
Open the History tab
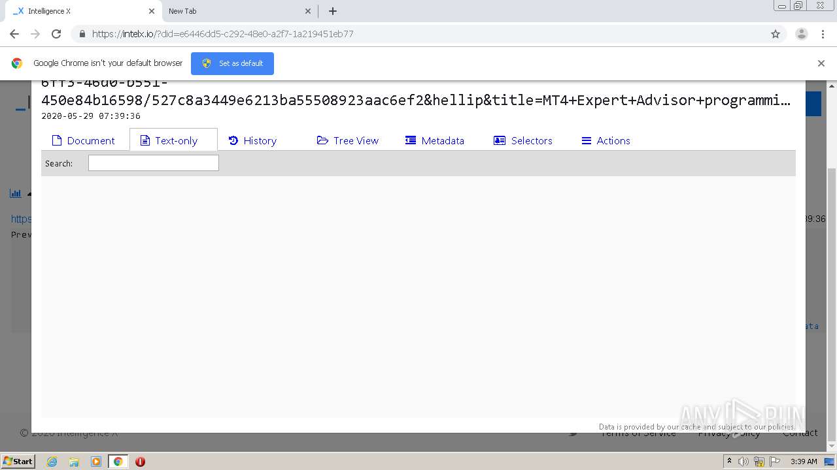[252, 140]
